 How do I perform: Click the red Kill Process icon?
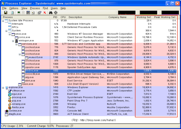coord(44,13)
